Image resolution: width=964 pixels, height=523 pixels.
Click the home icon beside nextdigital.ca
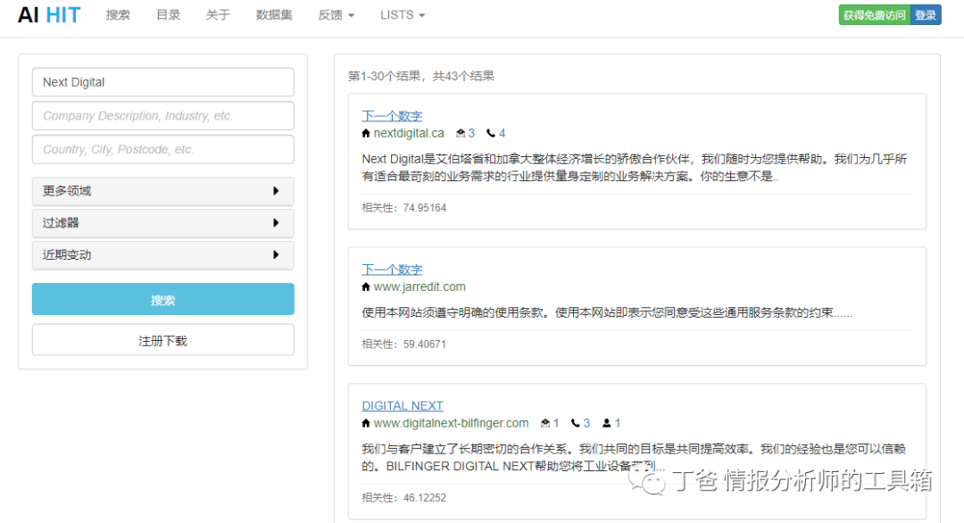point(365,132)
